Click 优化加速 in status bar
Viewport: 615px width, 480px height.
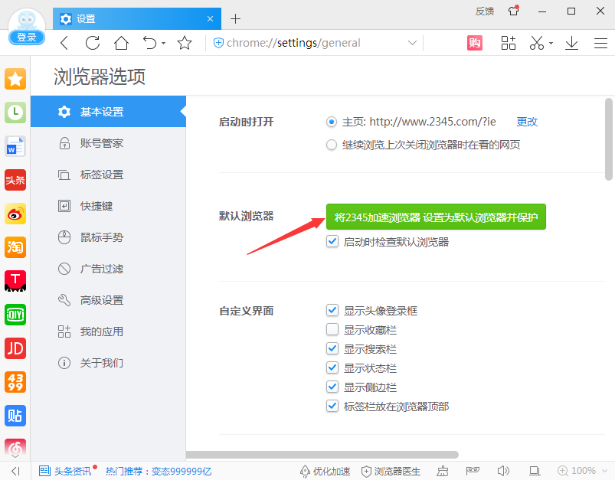(325, 471)
